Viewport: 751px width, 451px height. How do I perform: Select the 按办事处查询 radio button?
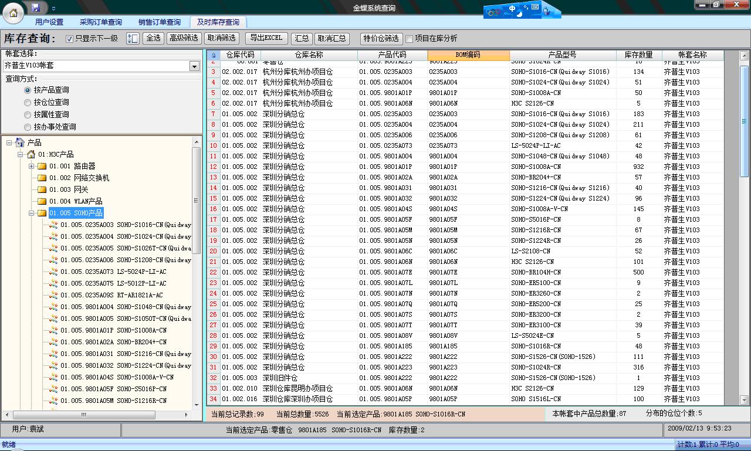point(28,127)
